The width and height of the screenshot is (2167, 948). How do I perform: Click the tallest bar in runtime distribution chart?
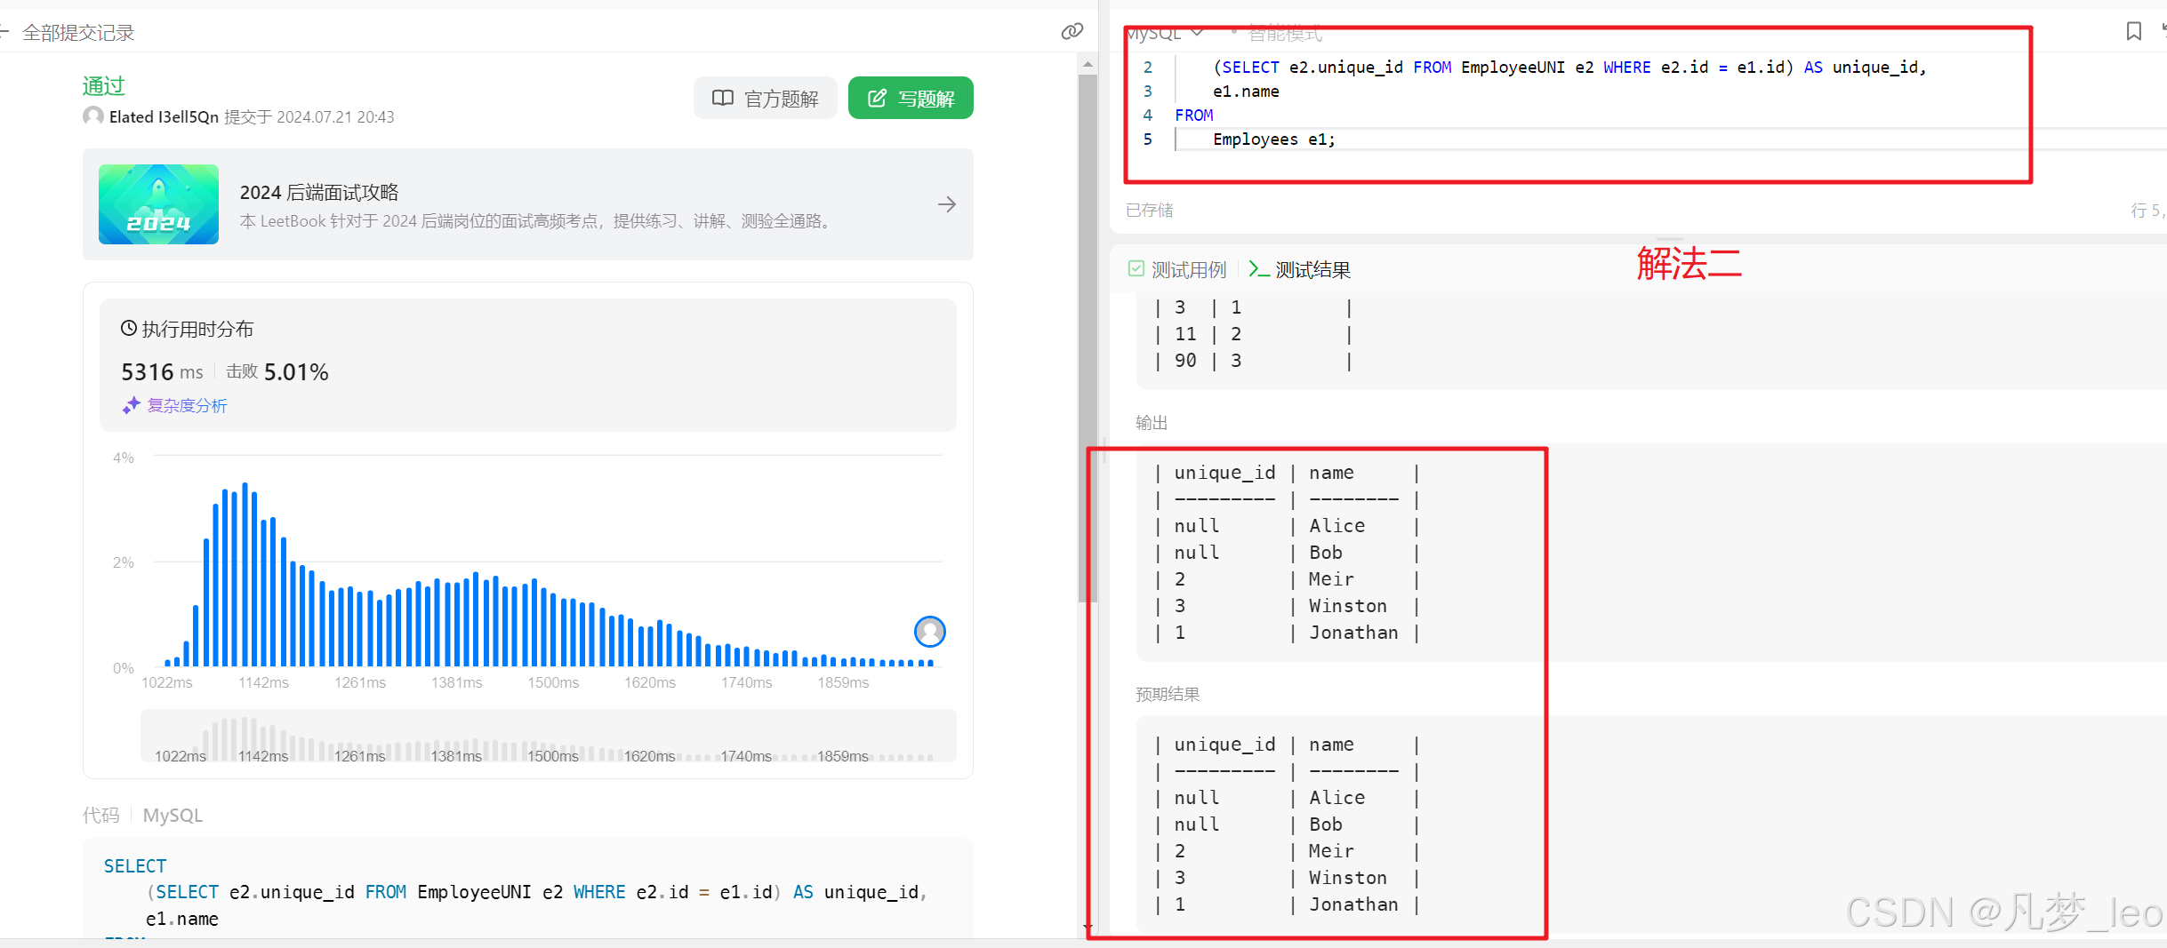coord(245,574)
